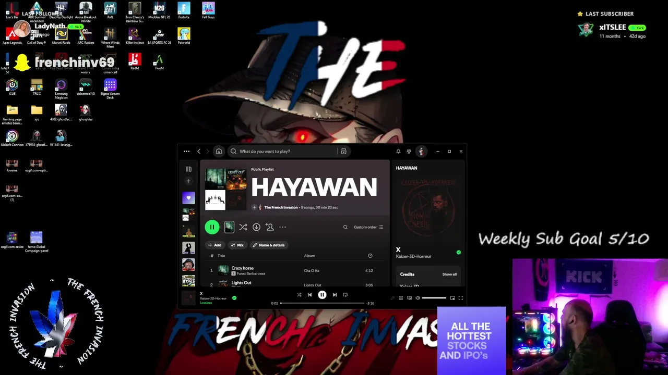Skip to next track
Image resolution: width=668 pixels, height=375 pixels.
click(x=335, y=295)
